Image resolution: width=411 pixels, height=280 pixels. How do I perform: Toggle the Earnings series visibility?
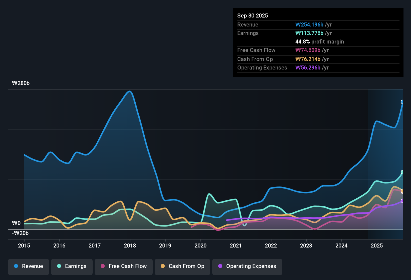point(72,266)
